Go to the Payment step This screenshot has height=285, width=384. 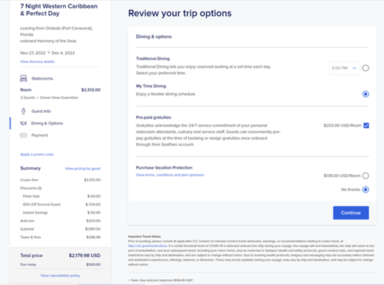point(39,135)
